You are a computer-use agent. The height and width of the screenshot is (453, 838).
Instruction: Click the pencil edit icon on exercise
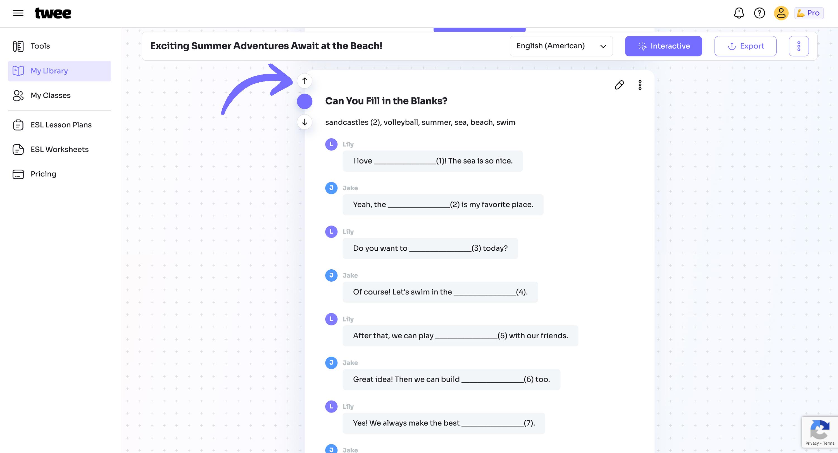pos(619,85)
